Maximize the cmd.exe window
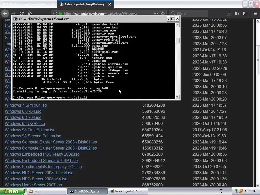This screenshot has width=260, height=195. (173, 19)
